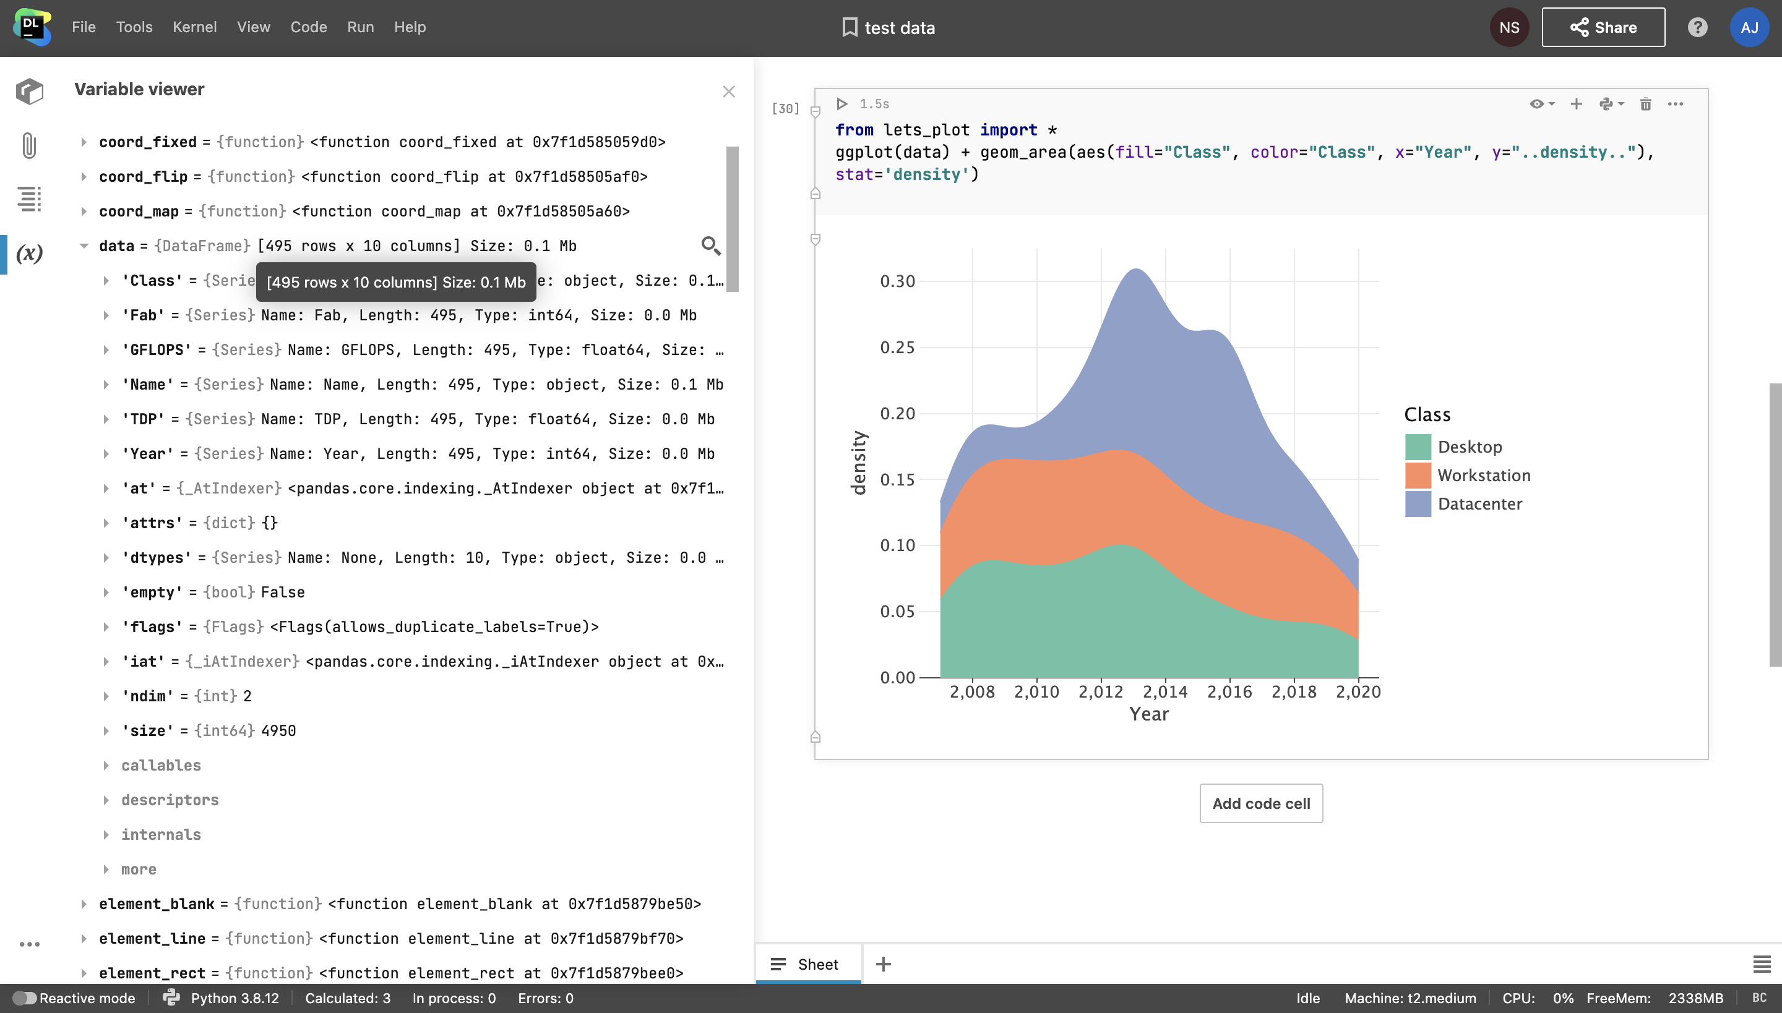1782x1013 pixels.
Task: Click the Datacenter legend color swatch
Action: 1418,503
